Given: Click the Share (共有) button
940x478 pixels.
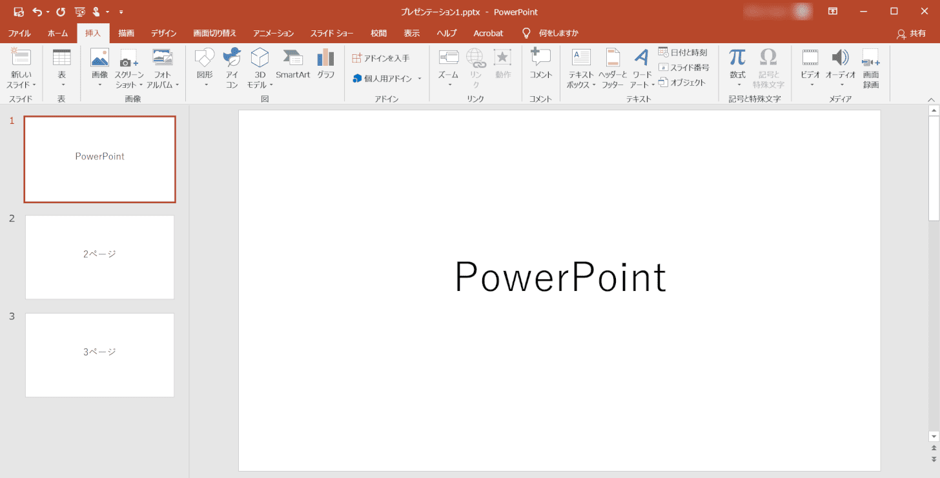Looking at the screenshot, I should [x=911, y=34].
